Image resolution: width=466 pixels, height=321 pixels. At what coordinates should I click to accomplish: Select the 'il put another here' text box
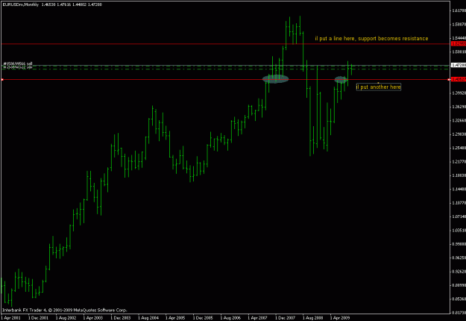[378, 87]
